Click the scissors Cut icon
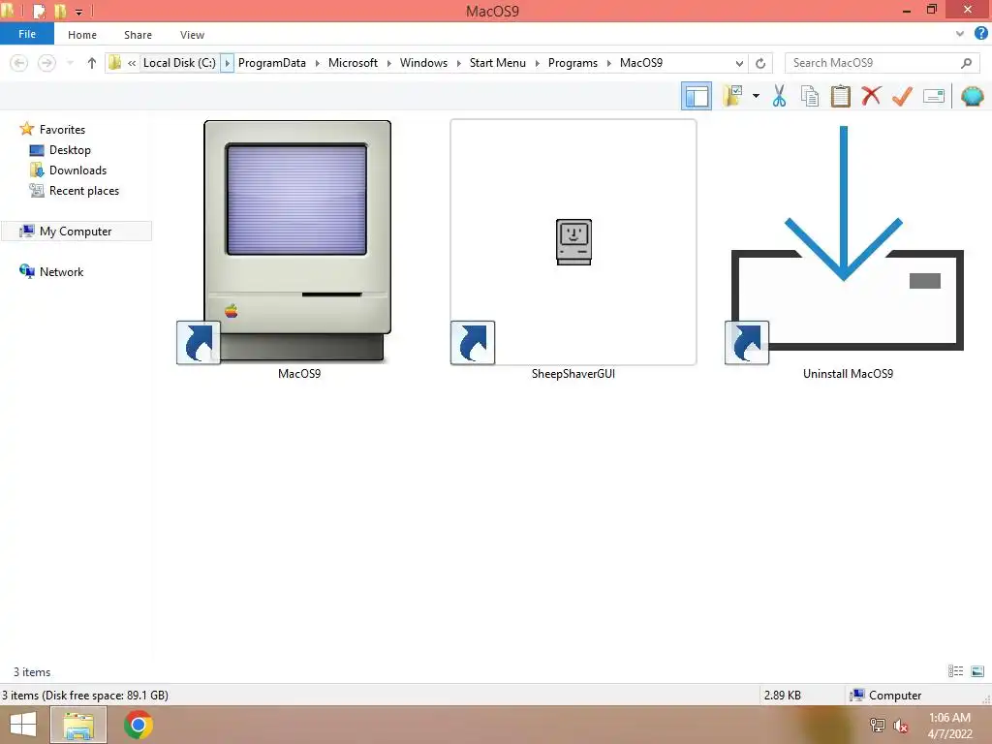This screenshot has width=992, height=744. pyautogui.click(x=779, y=96)
